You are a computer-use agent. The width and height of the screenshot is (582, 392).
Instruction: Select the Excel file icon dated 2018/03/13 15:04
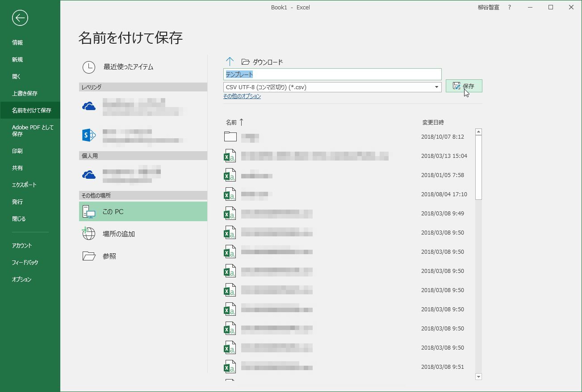230,156
